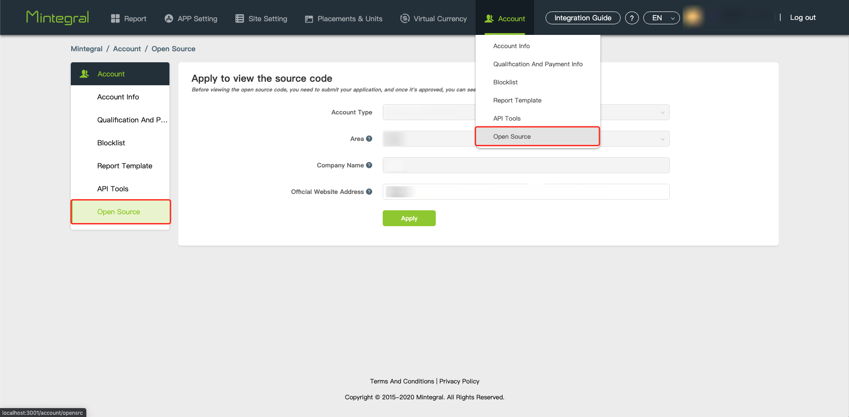Click the Integration Guide button
Image resolution: width=849 pixels, height=417 pixels.
pos(583,18)
